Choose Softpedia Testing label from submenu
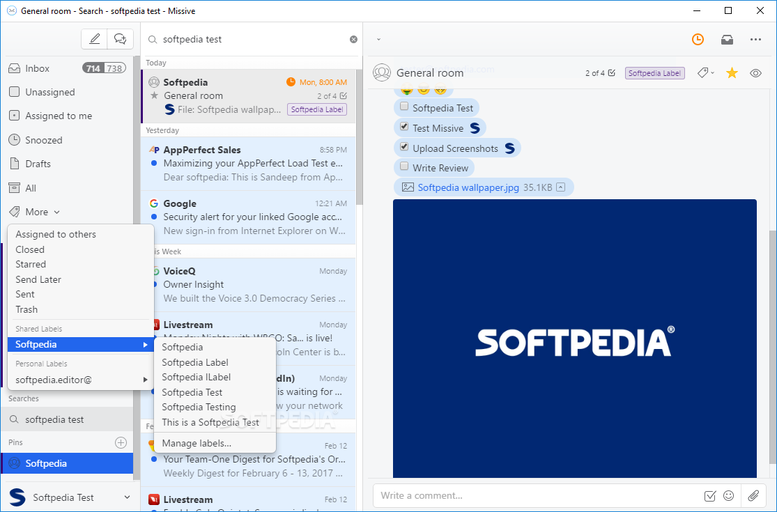Screen dimensions: 777x512 [x=215, y=407]
